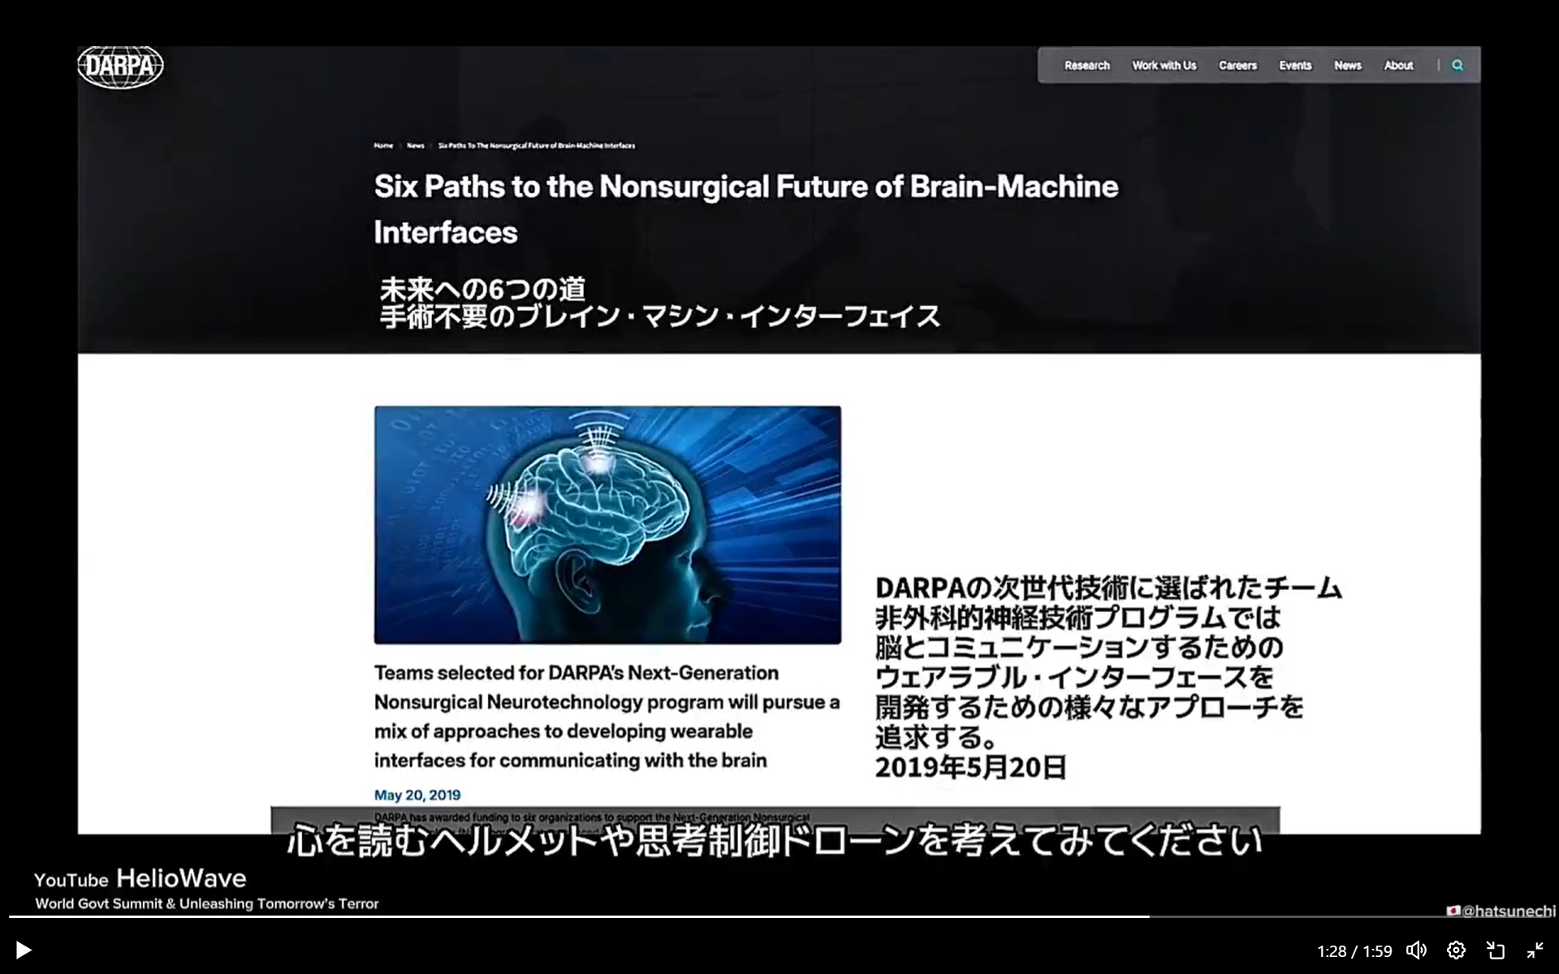Open the Research menu
This screenshot has height=974, width=1559.
coord(1086,66)
